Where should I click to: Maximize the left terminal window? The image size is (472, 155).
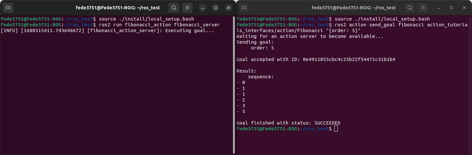[x=216, y=8]
